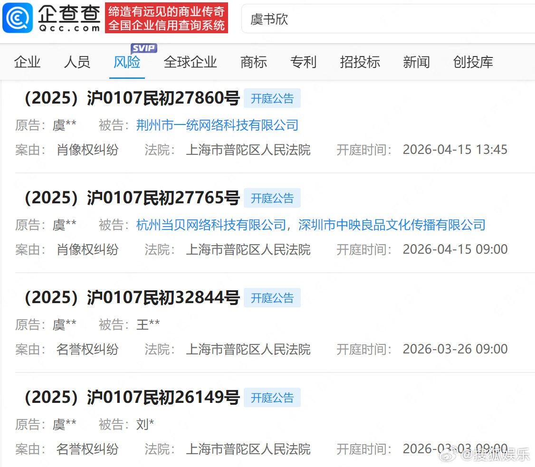This screenshot has width=535, height=467.
Task: Open defendant 杭州当贝网络科技有限公司
Action: [x=211, y=225]
